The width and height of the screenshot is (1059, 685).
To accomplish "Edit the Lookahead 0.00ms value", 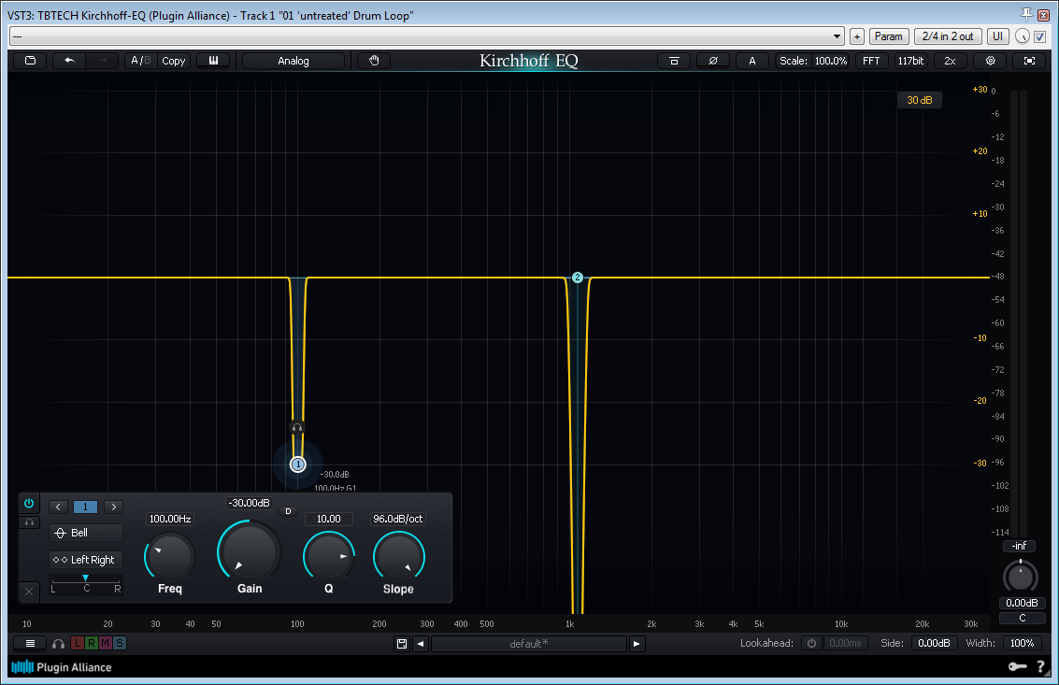I will pos(845,643).
